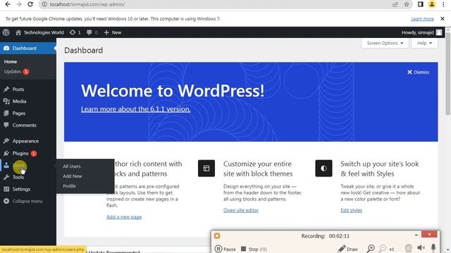Bookmark page with star icon
The width and height of the screenshot is (451, 253).
pos(407,4)
